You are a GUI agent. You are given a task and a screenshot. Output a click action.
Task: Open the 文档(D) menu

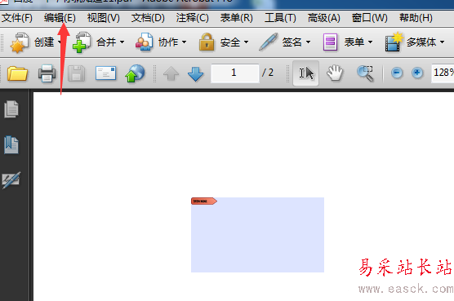pyautogui.click(x=148, y=18)
